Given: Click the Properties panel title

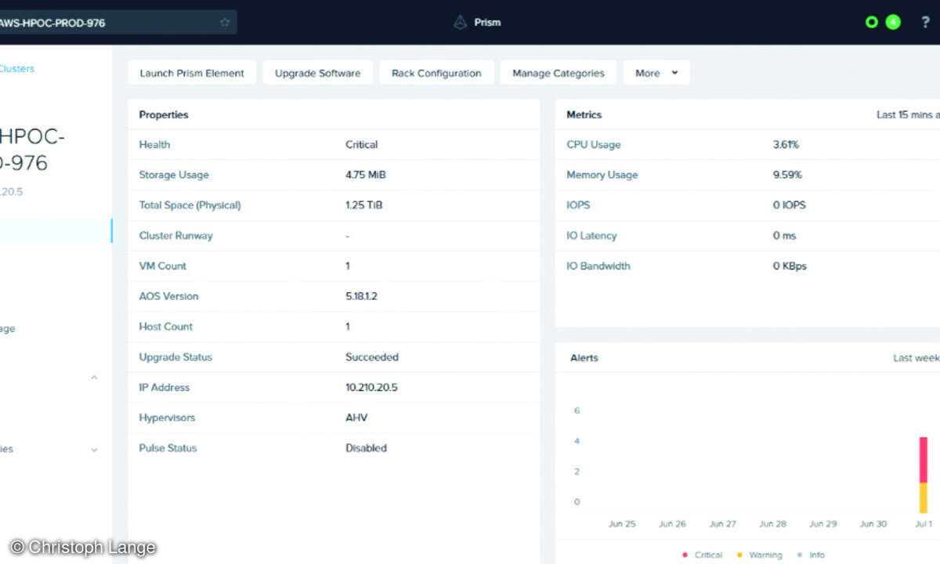Looking at the screenshot, I should [164, 115].
